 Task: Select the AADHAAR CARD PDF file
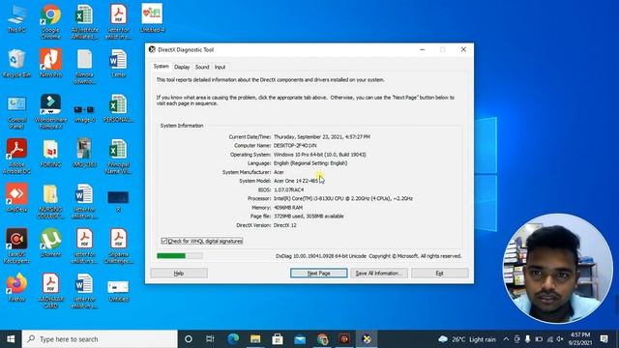coord(50,291)
